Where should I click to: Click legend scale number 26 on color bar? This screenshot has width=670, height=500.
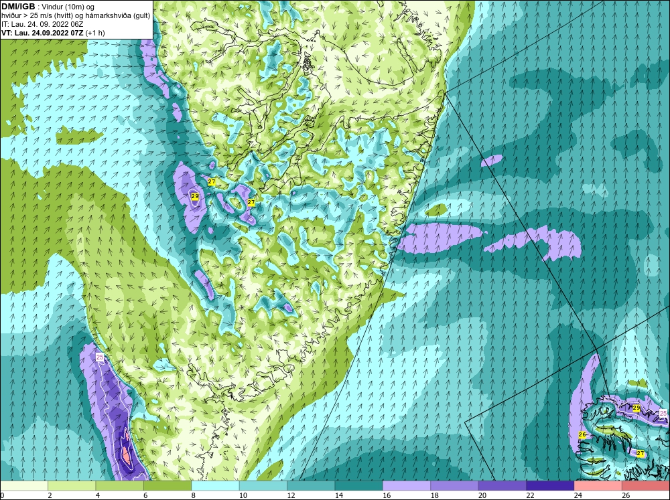(x=626, y=495)
